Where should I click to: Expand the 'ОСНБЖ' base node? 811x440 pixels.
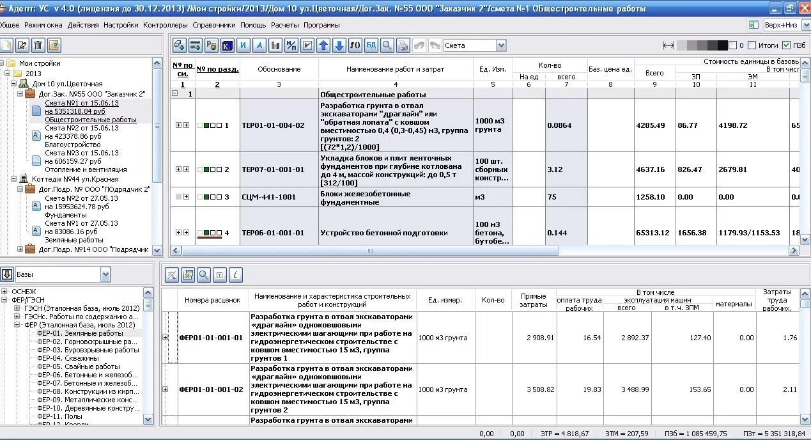4,291
